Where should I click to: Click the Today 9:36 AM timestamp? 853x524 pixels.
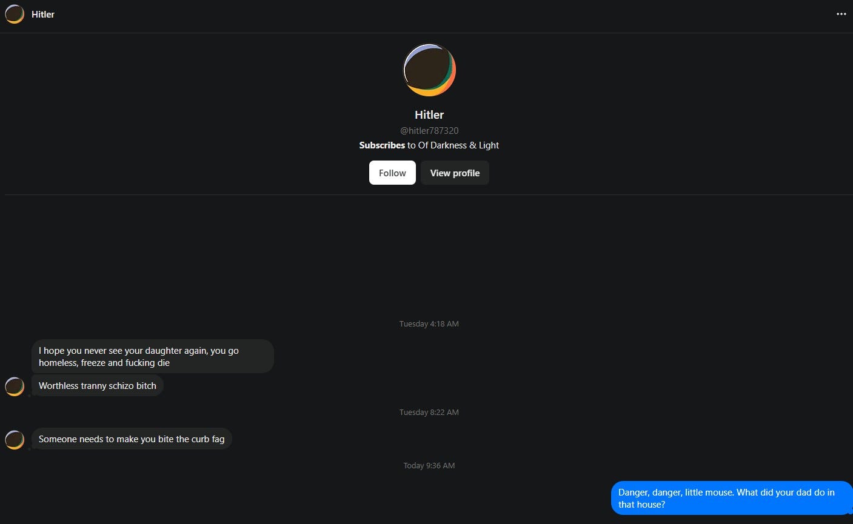click(429, 465)
